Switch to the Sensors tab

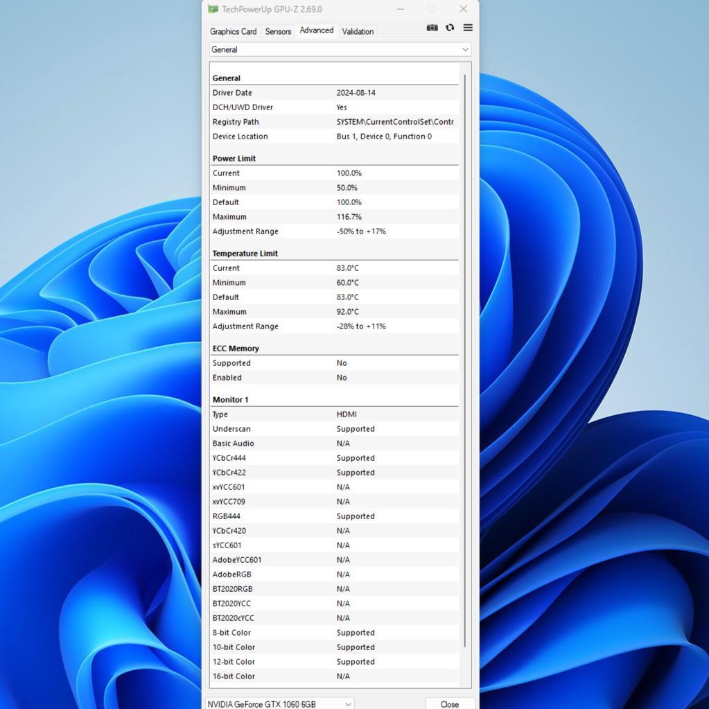[x=278, y=31]
